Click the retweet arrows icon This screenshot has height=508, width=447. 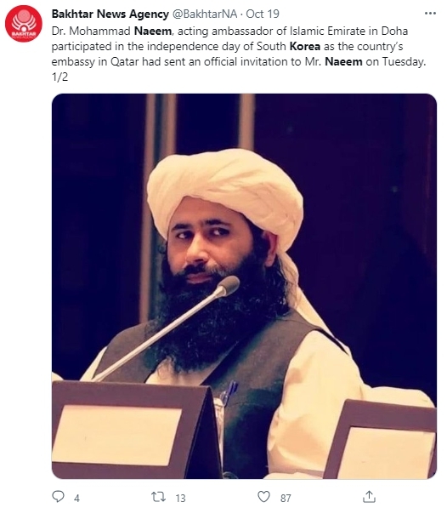point(158,496)
